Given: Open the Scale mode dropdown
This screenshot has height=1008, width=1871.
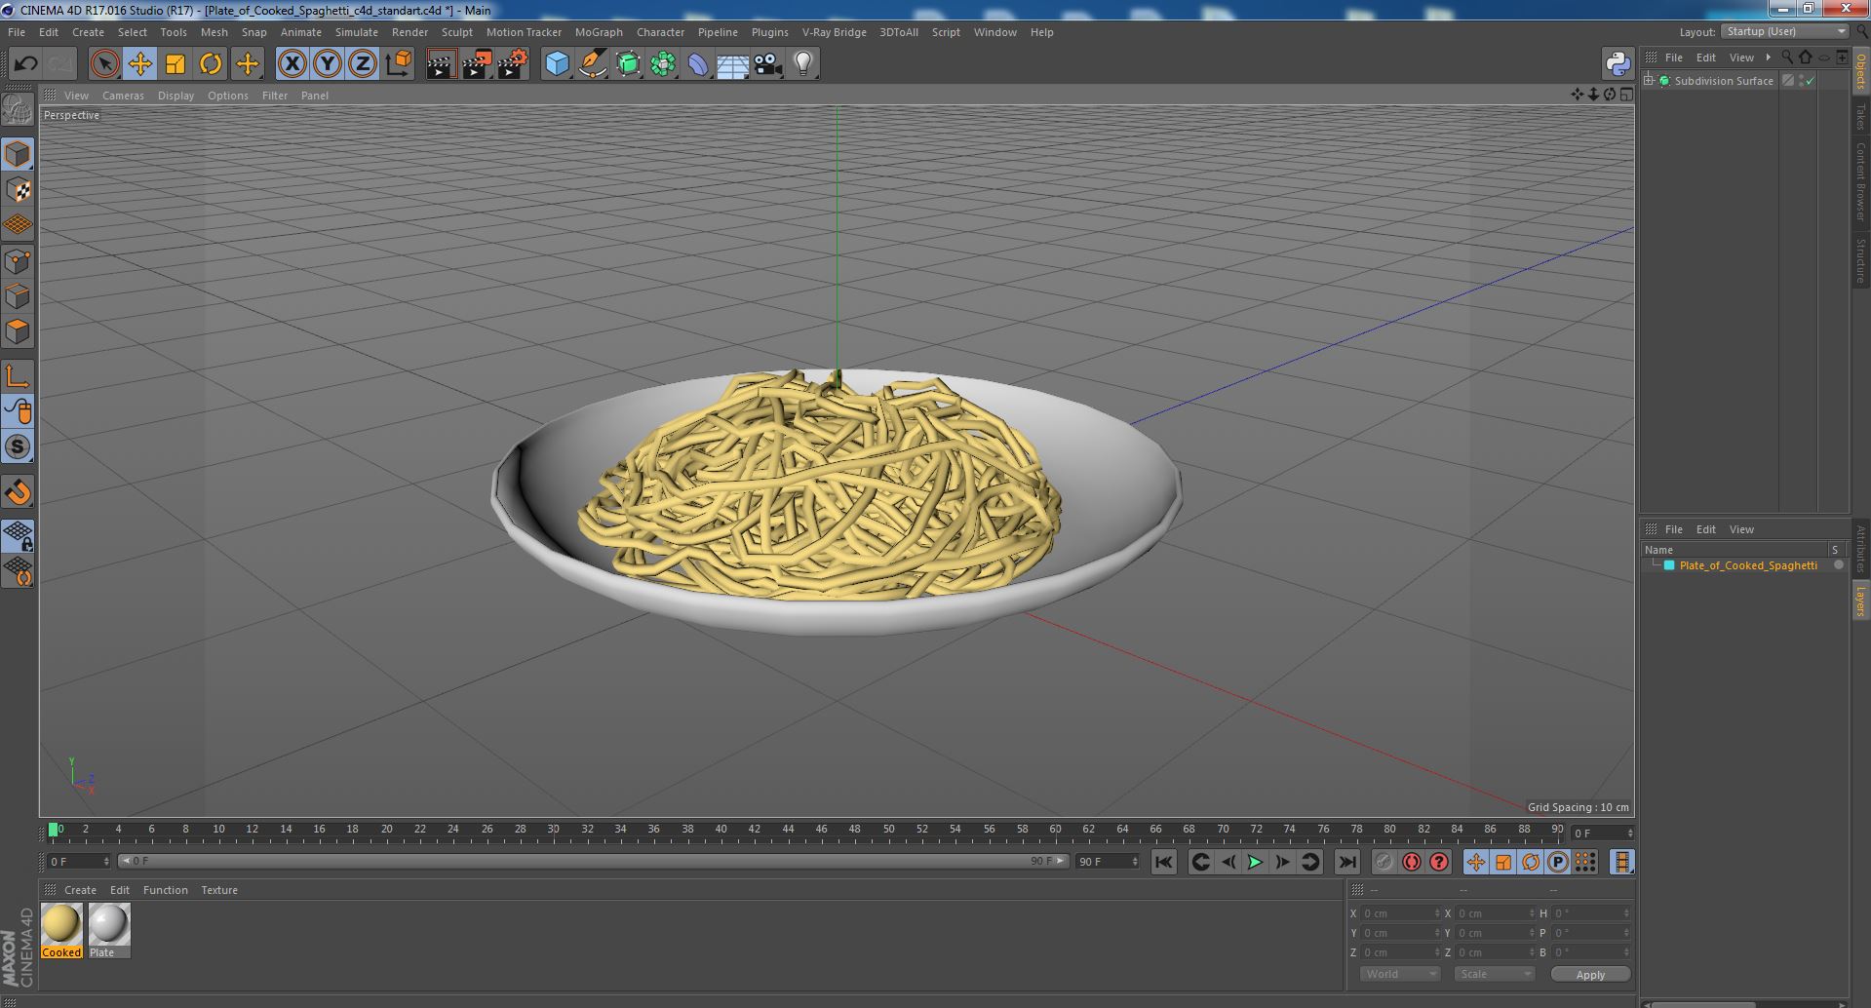Looking at the screenshot, I should coord(1494,974).
